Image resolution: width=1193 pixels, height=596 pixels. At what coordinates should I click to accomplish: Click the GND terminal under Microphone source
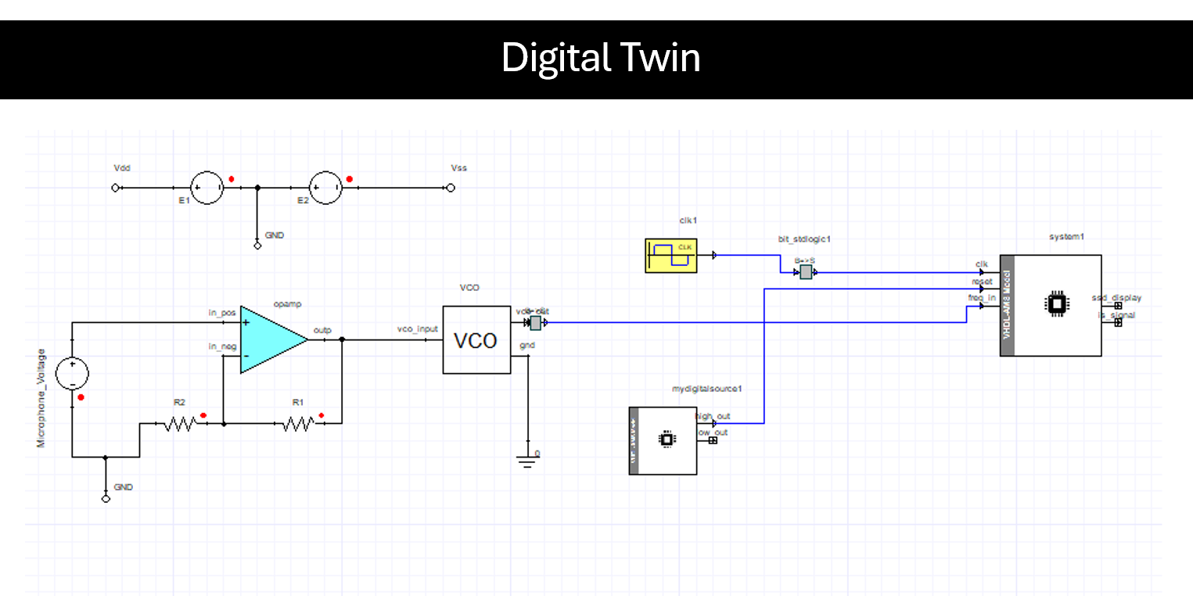point(106,498)
